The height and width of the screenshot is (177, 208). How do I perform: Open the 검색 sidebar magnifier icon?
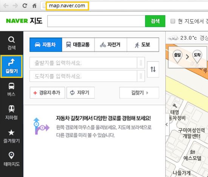12,43
